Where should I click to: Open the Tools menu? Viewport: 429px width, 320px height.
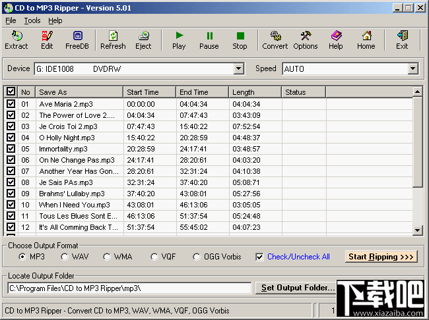click(32, 21)
